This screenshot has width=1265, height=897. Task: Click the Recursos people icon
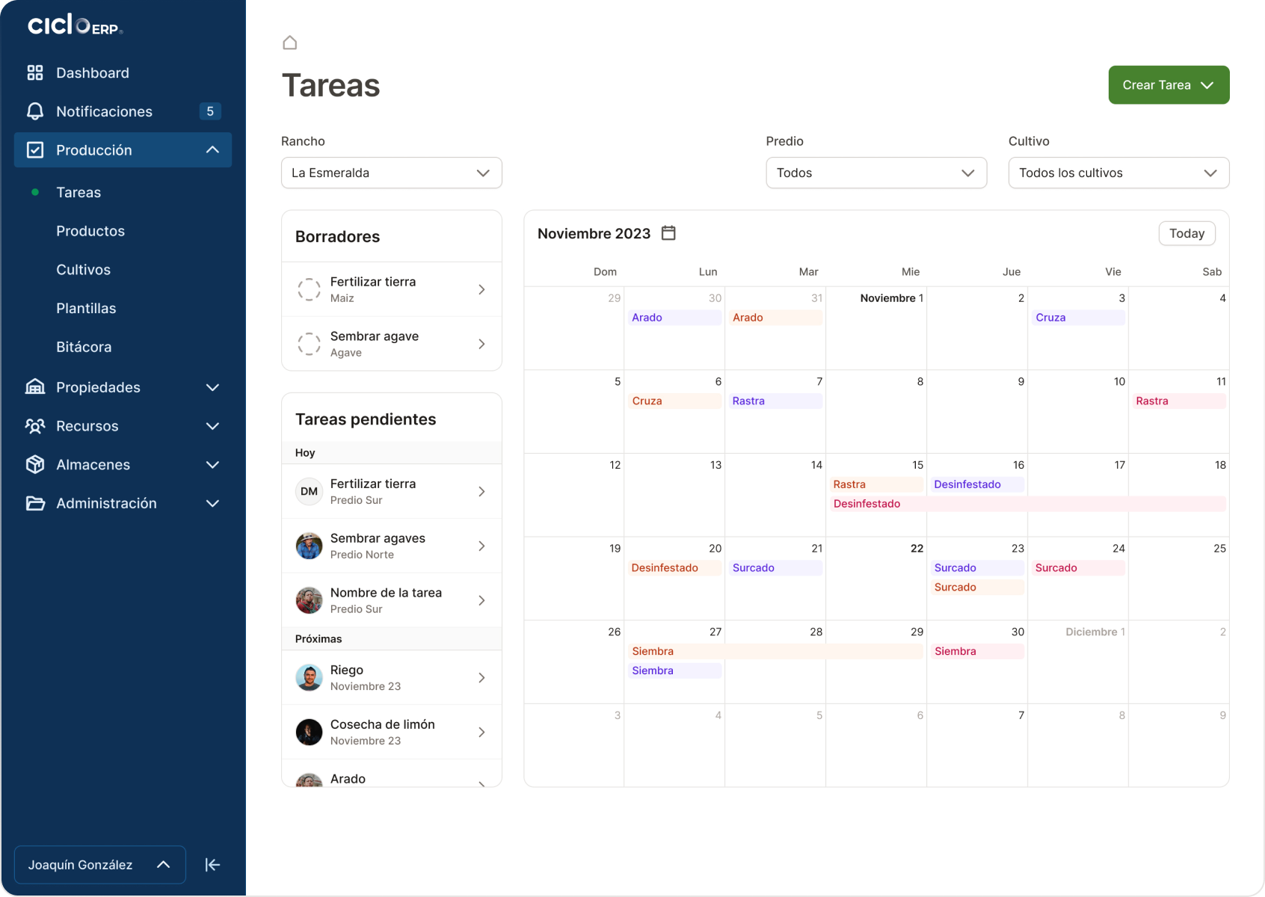(35, 426)
